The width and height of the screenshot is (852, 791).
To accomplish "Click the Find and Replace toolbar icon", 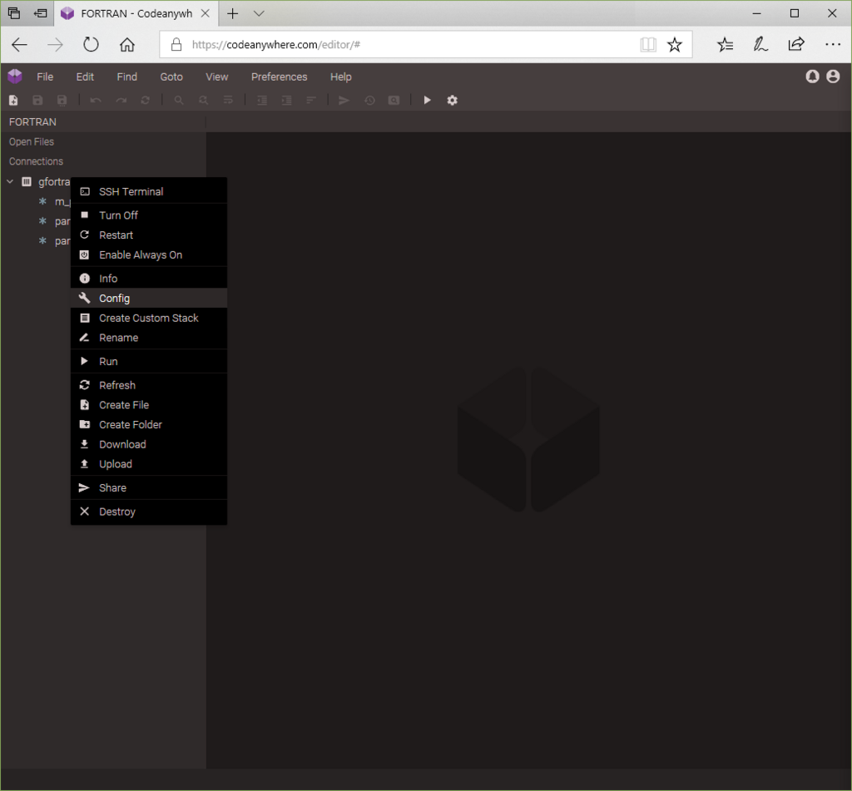I will 203,100.
